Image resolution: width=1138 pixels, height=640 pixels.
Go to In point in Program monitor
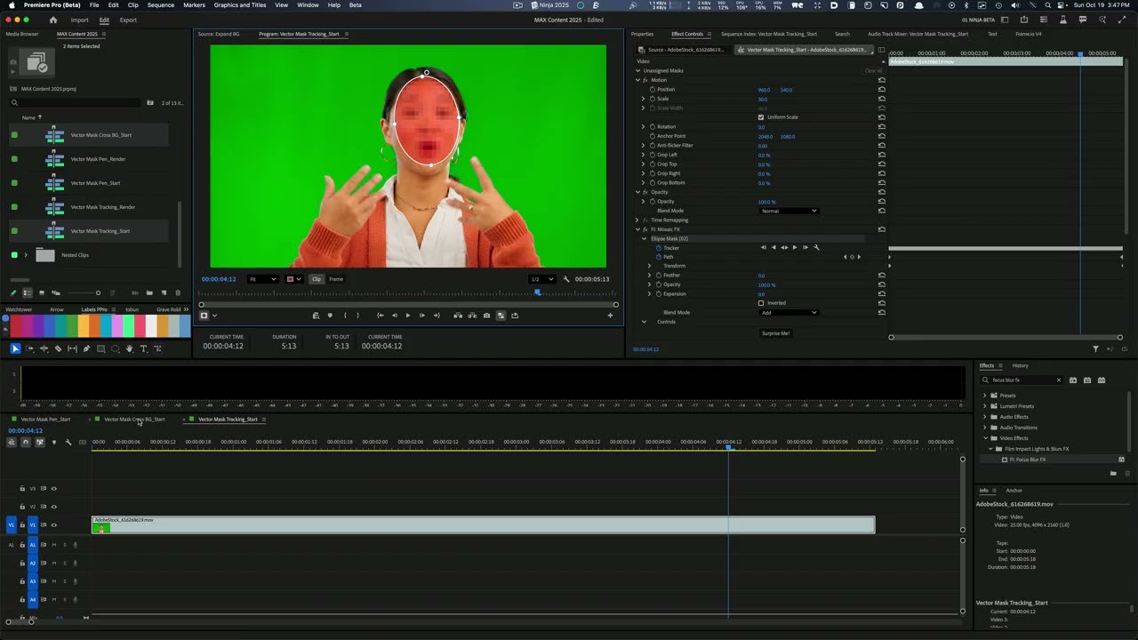(381, 316)
